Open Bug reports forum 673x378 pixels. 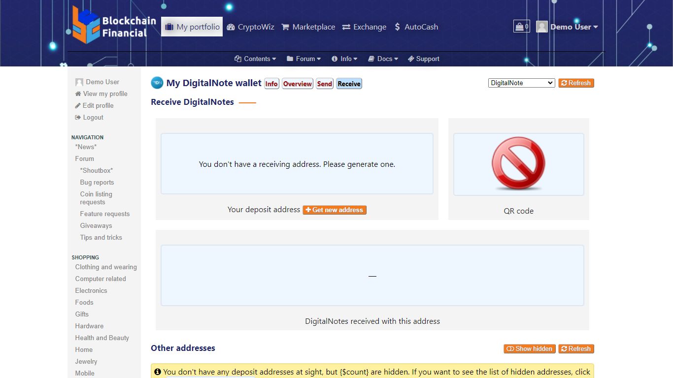coord(97,182)
